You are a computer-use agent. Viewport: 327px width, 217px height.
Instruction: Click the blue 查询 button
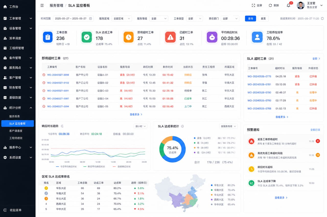250,19
